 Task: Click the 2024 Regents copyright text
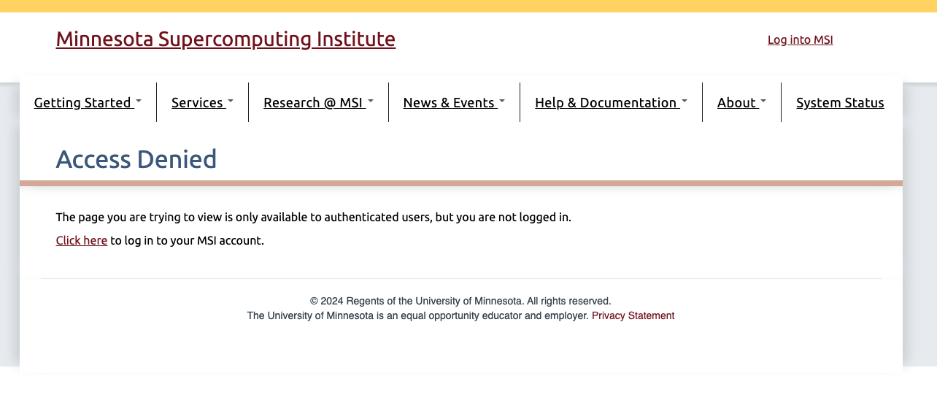(x=460, y=301)
